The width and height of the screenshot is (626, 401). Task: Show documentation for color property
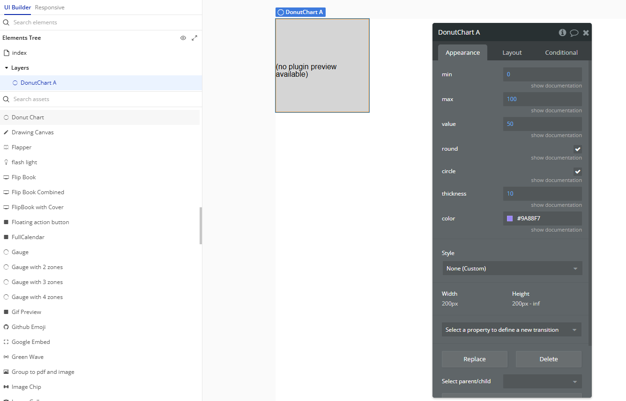pyautogui.click(x=556, y=230)
